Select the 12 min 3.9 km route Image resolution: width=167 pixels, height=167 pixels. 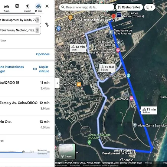point(25,105)
